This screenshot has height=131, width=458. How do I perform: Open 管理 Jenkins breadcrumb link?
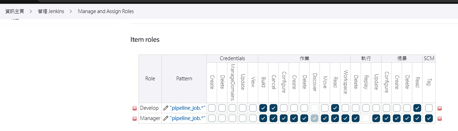click(51, 11)
